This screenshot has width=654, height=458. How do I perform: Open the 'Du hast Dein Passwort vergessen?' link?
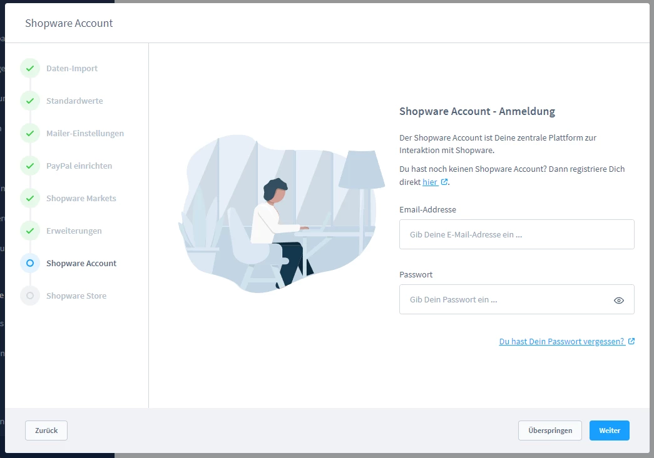click(561, 342)
